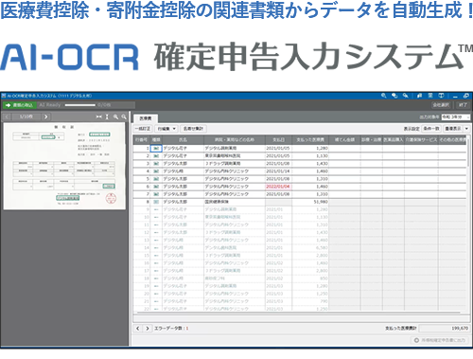Viewport: 473px width, 359px height.
Task: Go to next scanned page in preview
Action: (x=46, y=117)
